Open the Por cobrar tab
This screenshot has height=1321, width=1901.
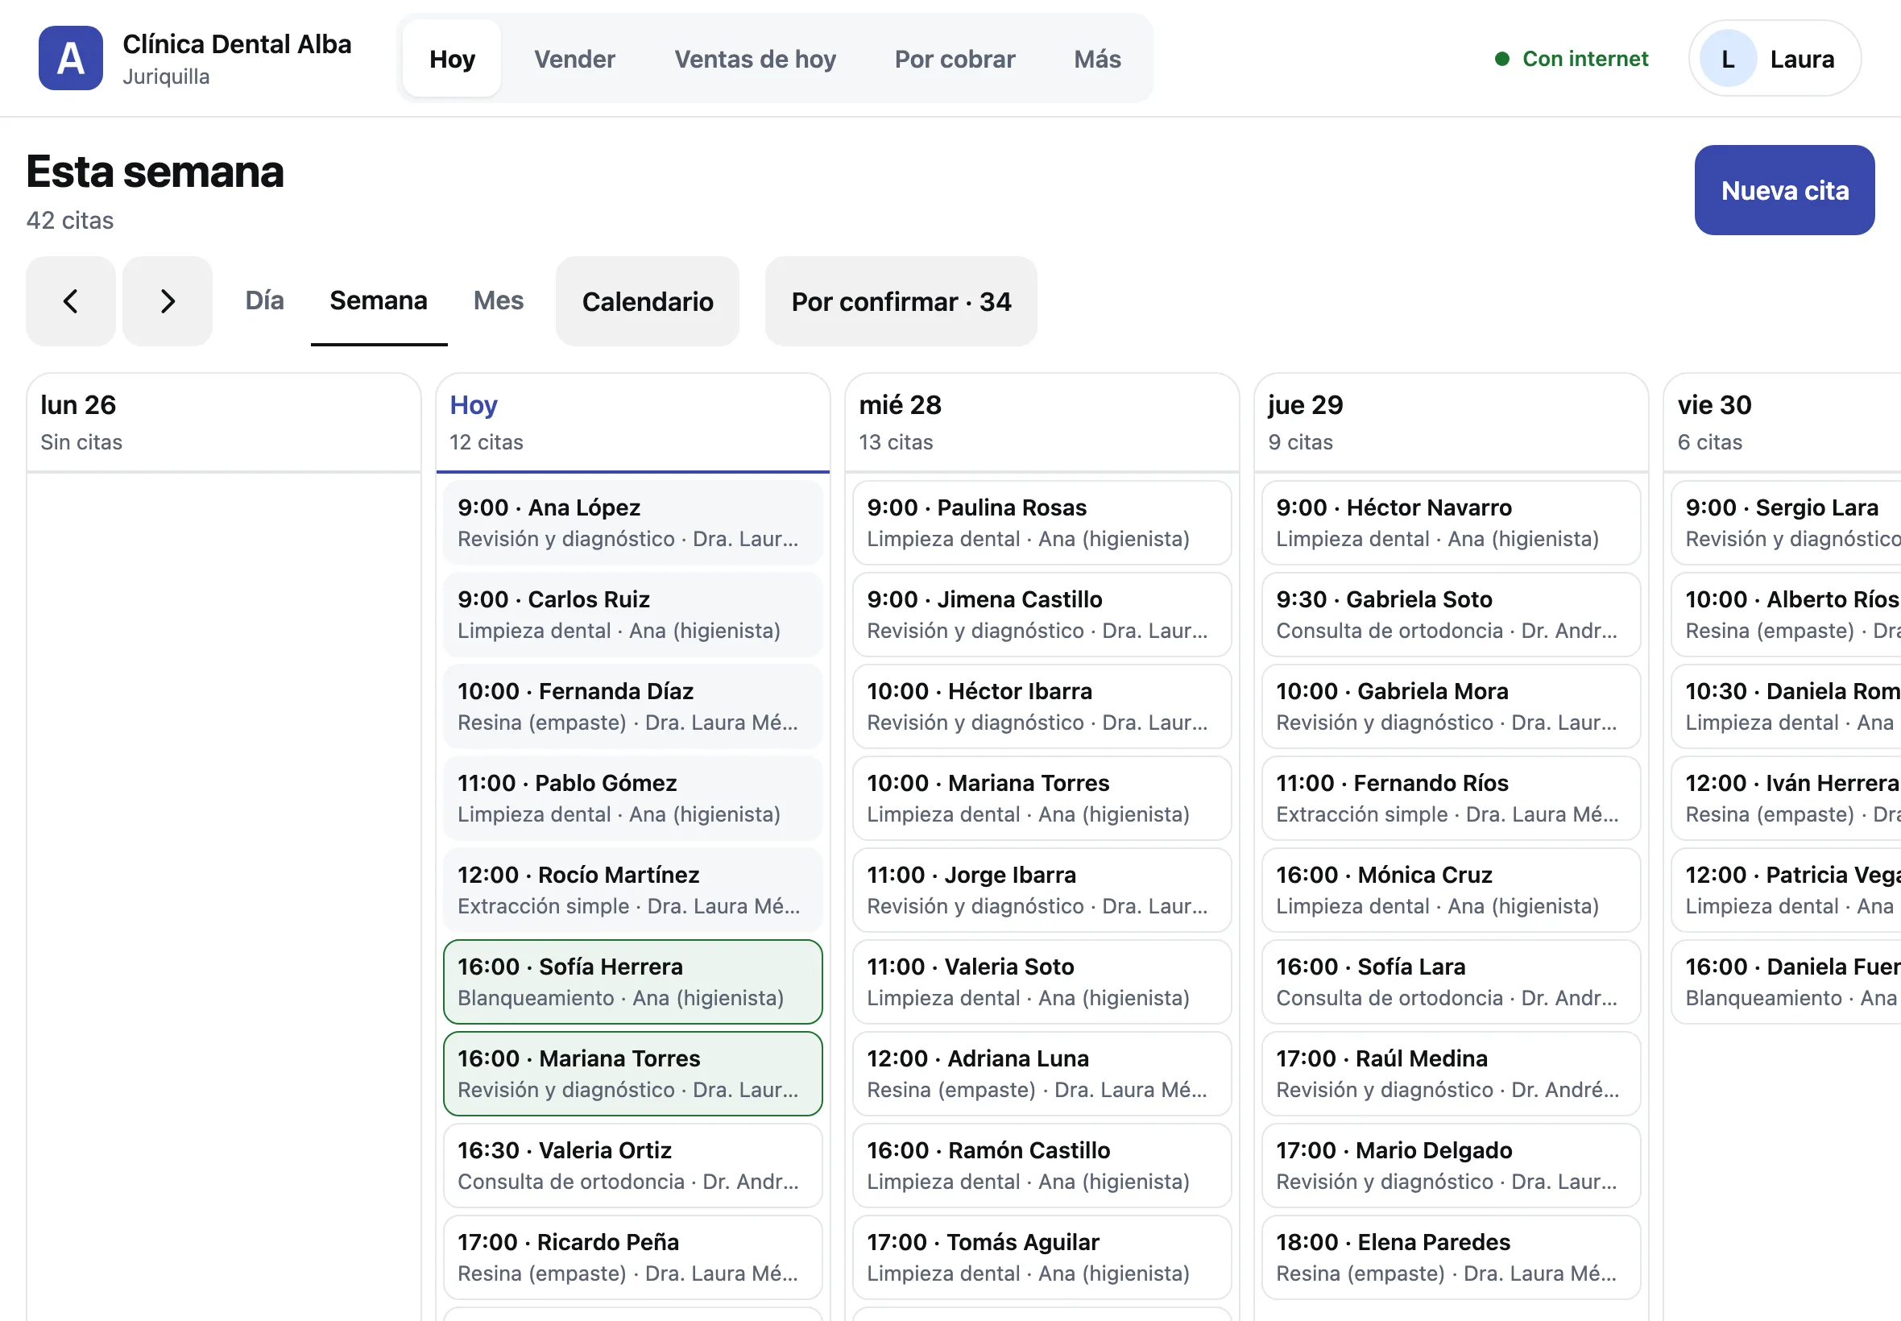pos(955,59)
